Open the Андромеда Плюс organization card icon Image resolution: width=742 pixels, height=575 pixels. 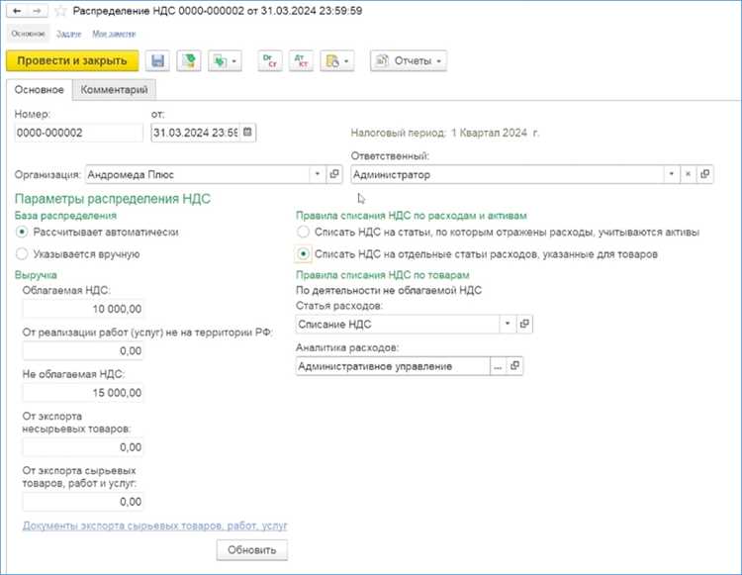point(334,174)
